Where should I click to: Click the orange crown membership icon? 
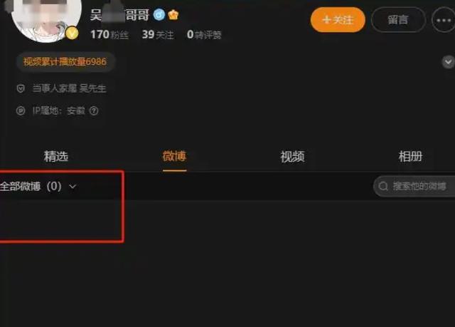[x=173, y=14]
